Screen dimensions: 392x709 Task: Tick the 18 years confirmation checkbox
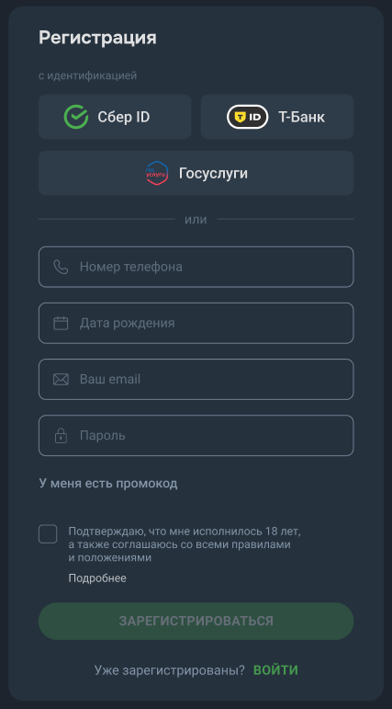tap(48, 534)
